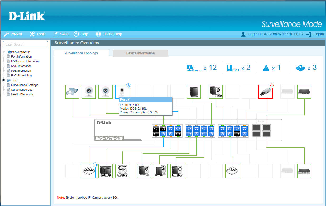Select the Surveillance Topology tab
Viewport: 326px width, 206px height.
[81, 53]
